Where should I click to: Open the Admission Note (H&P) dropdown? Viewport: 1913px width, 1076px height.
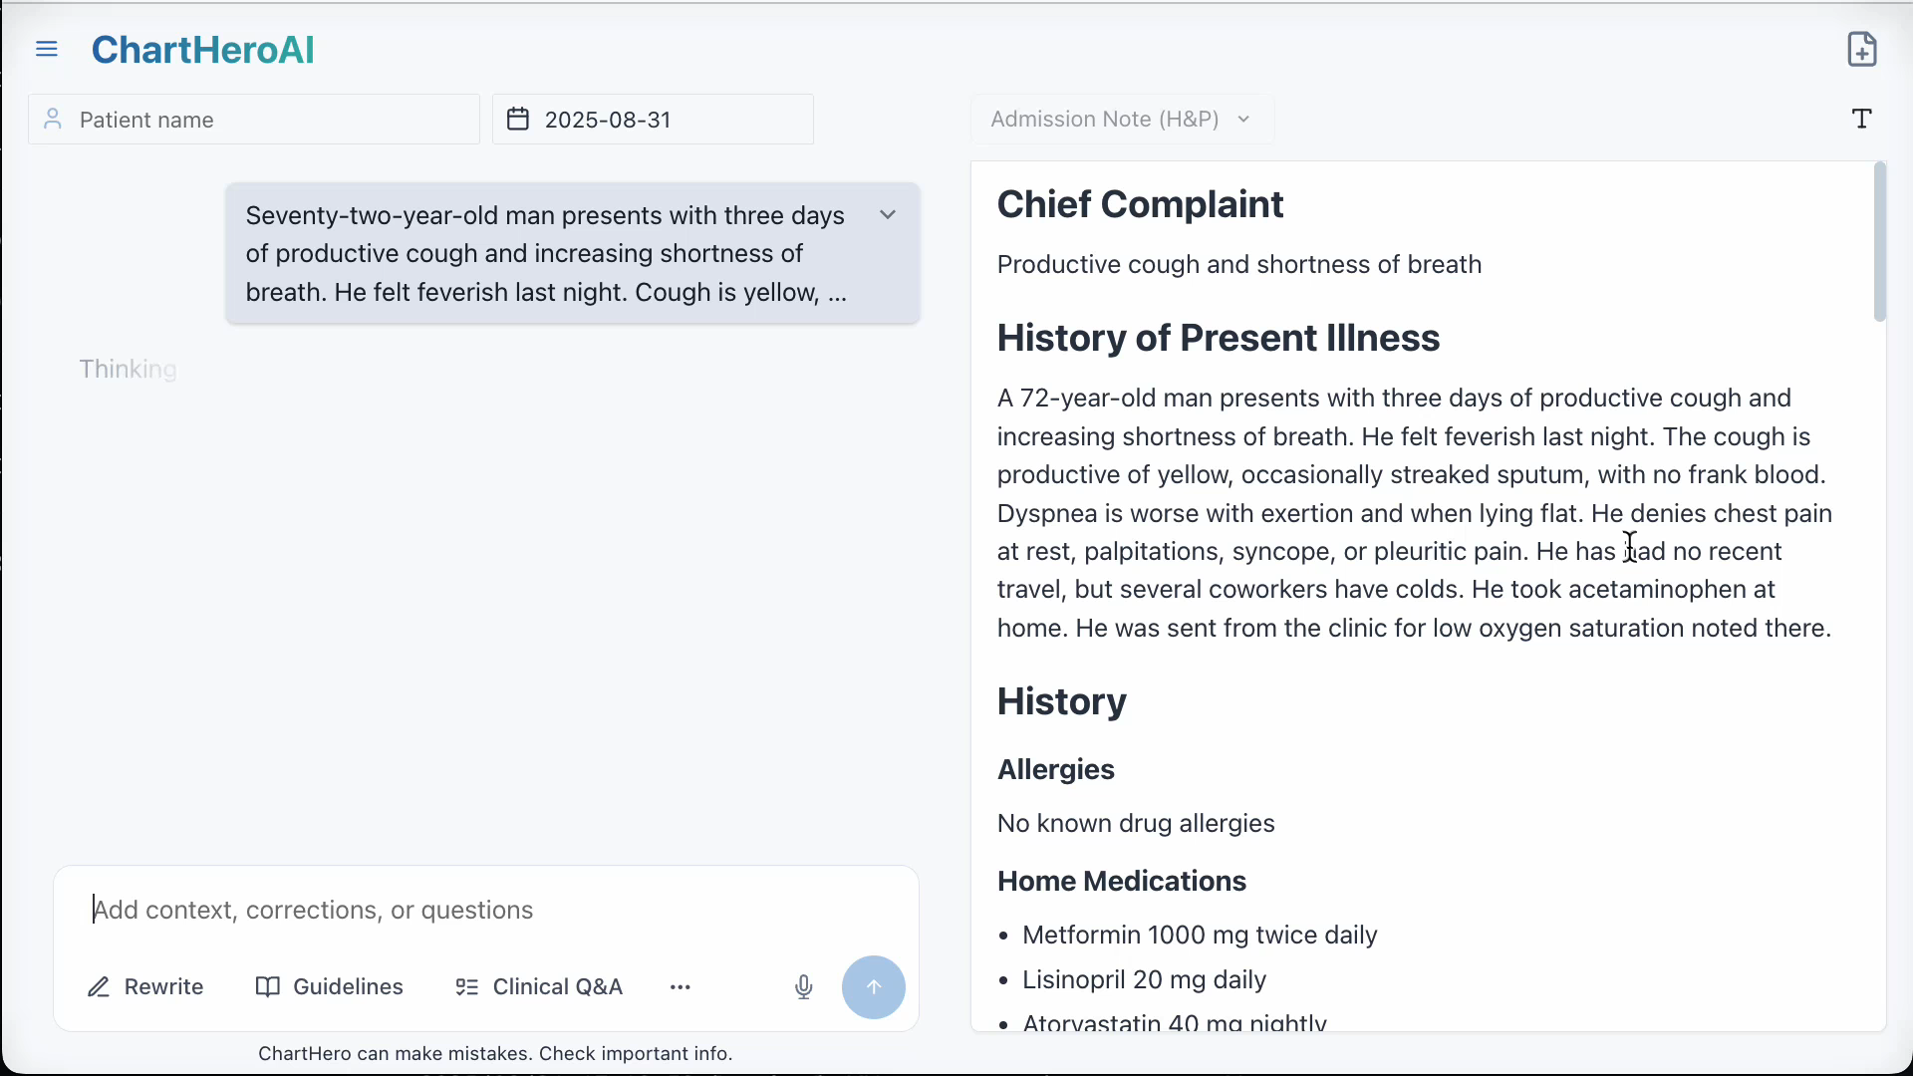point(1122,120)
